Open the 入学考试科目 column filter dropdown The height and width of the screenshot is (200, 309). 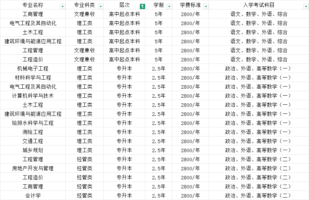[306, 7]
